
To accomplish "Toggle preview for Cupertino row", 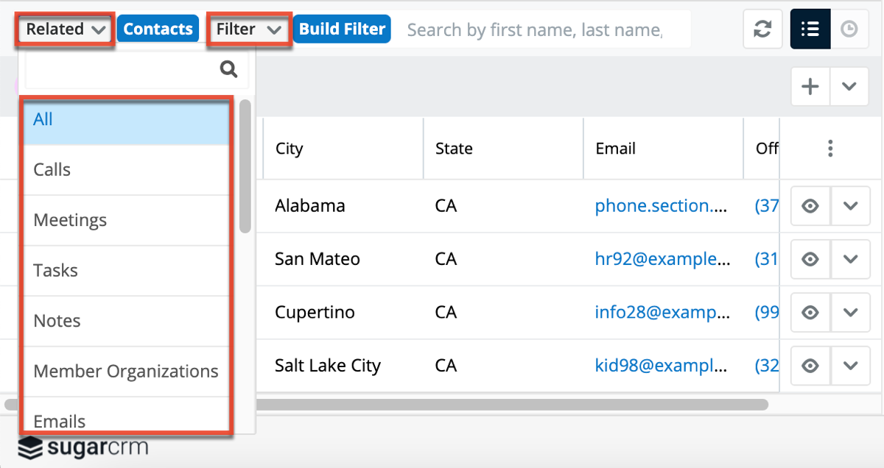I will pyautogui.click(x=810, y=313).
